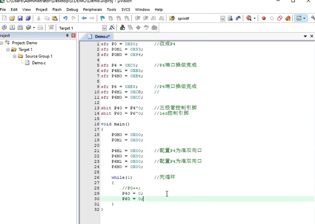The width and height of the screenshot is (315, 224).
Task: Indent the selected lines icon
Action: (138, 18)
